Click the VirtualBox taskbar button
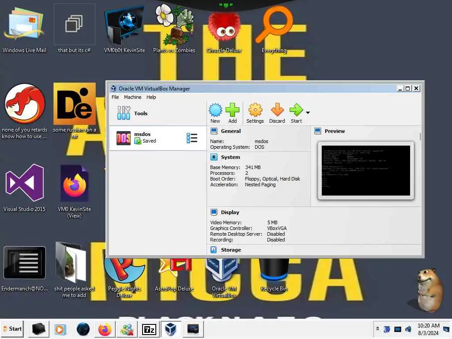The width and height of the screenshot is (452, 339). click(171, 329)
